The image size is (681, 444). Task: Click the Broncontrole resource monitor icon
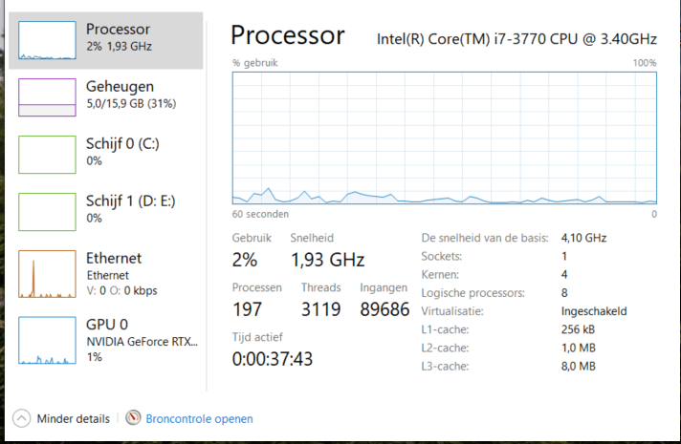[x=133, y=418]
